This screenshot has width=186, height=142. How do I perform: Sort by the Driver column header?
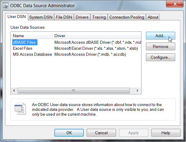[x=97, y=36]
